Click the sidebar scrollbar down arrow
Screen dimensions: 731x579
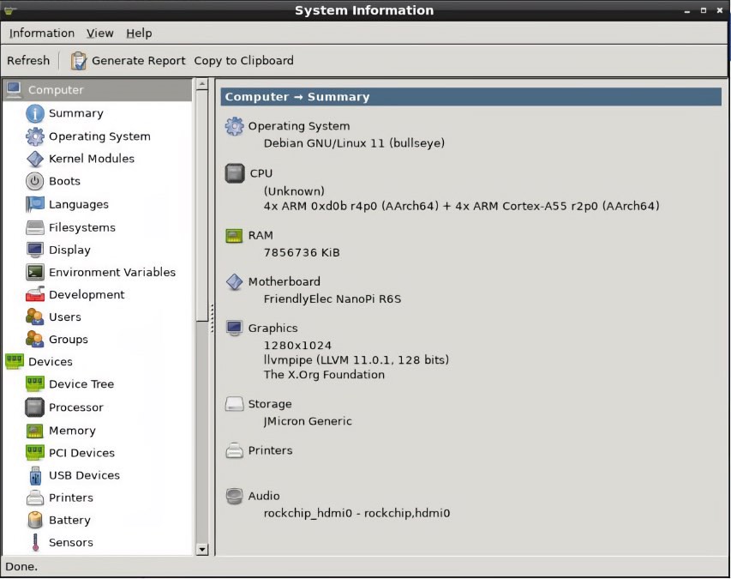point(202,549)
